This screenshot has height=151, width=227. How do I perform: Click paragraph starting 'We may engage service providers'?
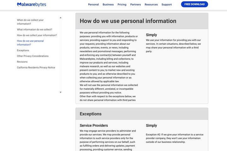(108, 140)
